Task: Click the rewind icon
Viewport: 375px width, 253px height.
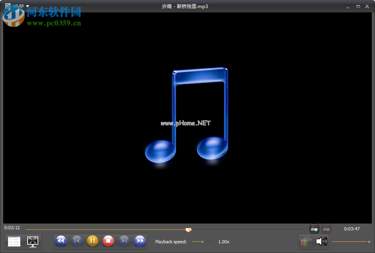Action: click(61, 241)
